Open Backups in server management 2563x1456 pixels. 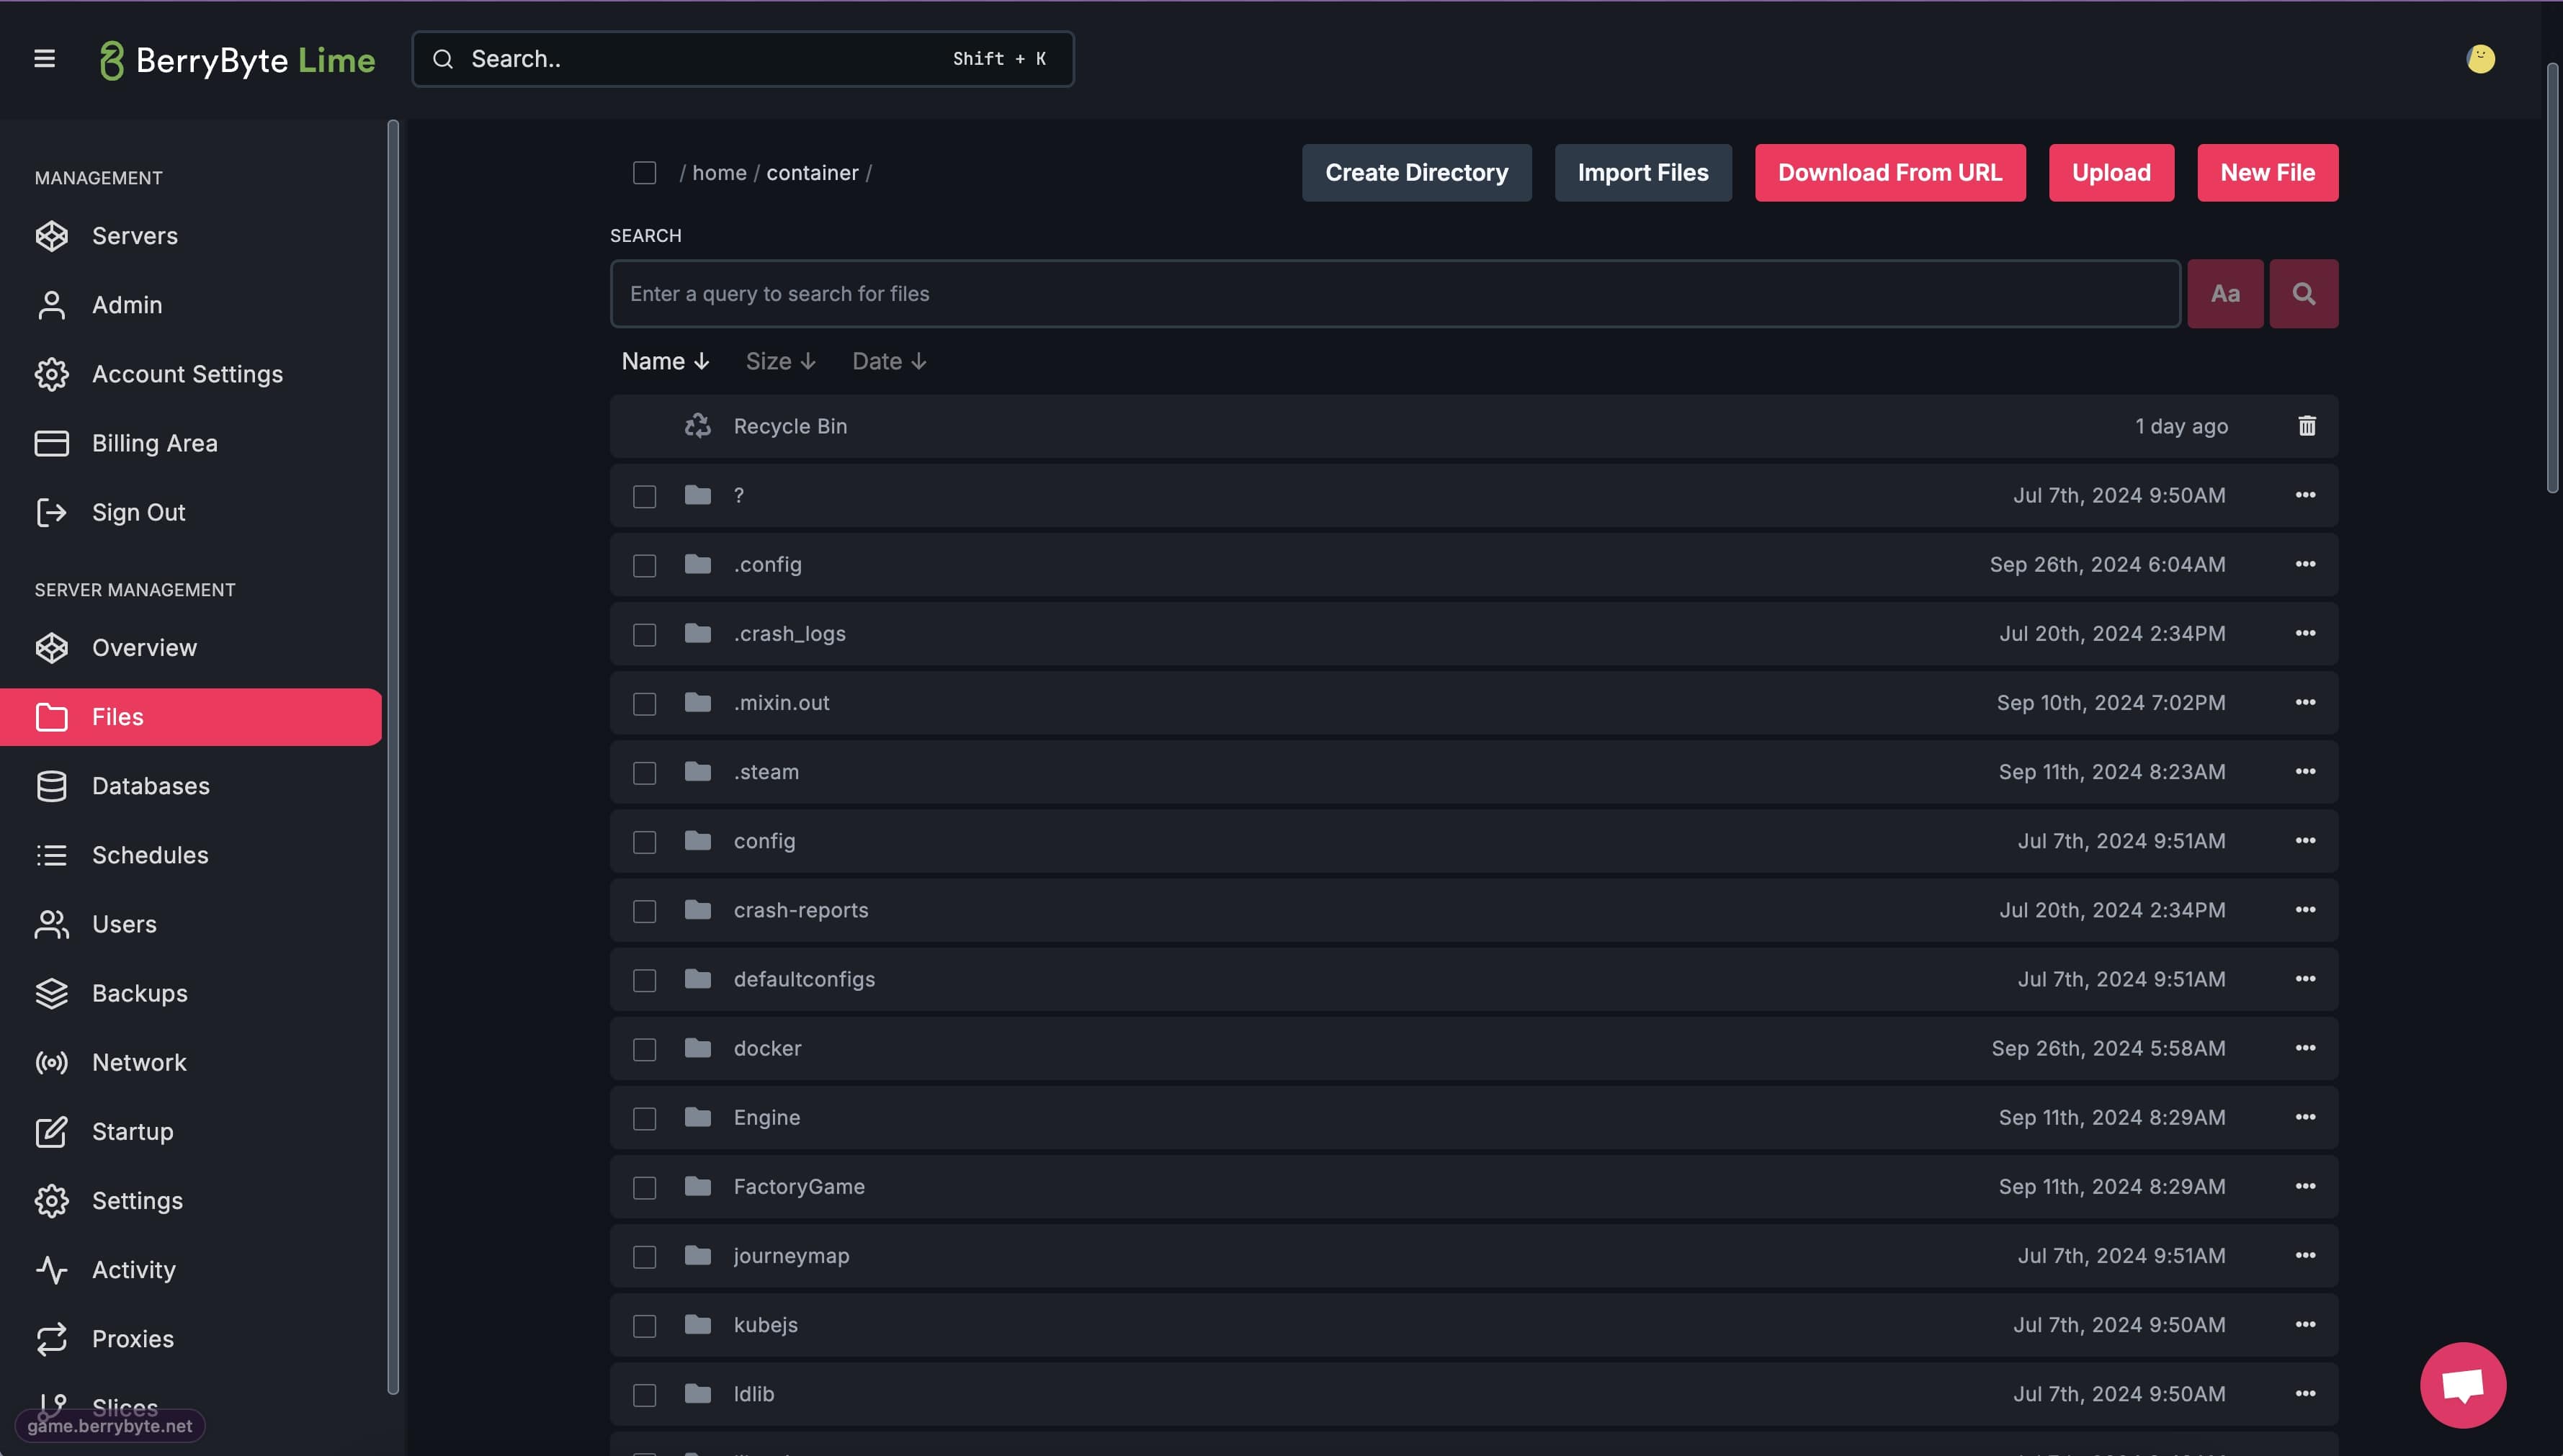[x=139, y=993]
